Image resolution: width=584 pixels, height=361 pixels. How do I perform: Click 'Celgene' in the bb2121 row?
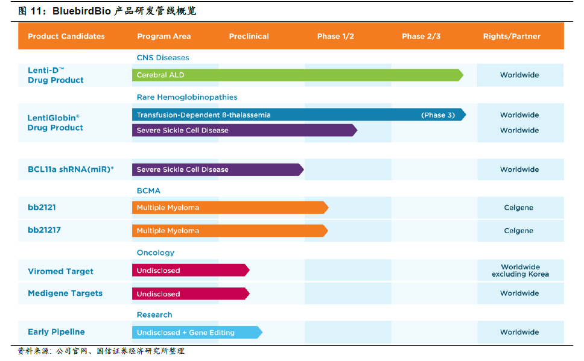[x=518, y=208]
